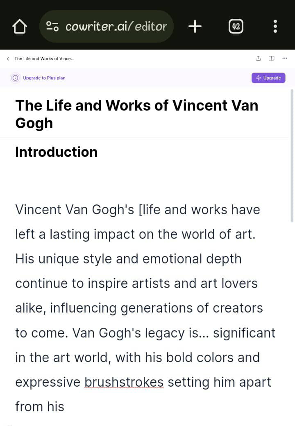The image size is (295, 426).
Task: Open the document more options ellipsis
Action: click(x=285, y=58)
